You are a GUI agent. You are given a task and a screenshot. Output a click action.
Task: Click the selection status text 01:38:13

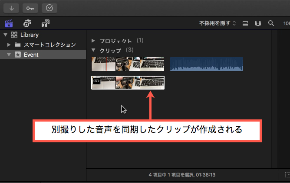[x=205, y=175]
